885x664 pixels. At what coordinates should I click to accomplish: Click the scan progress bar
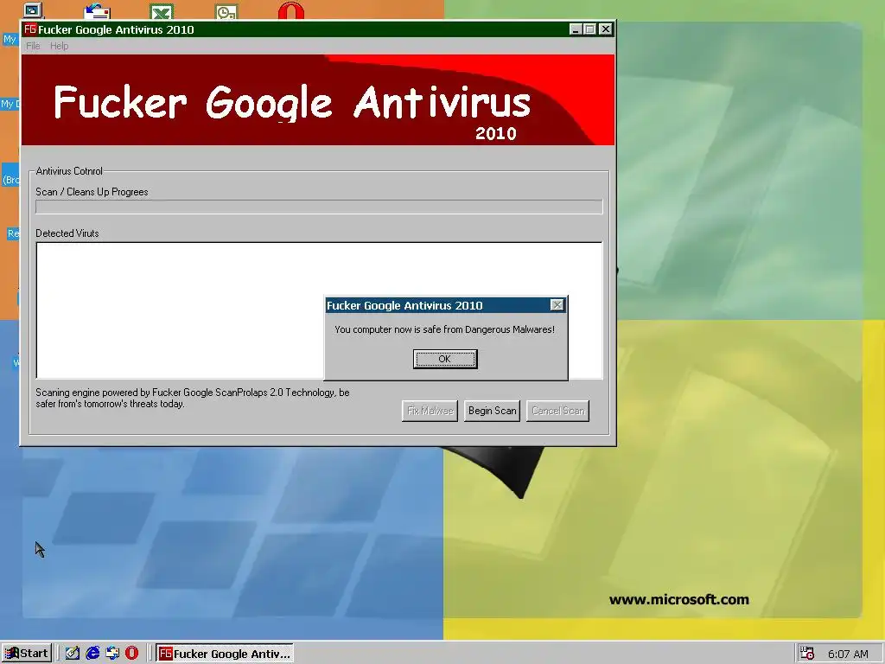pos(319,207)
